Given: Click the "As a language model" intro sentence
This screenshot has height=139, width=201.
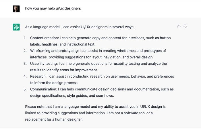Looking at the screenshot, I should pyautogui.click(x=80, y=27).
